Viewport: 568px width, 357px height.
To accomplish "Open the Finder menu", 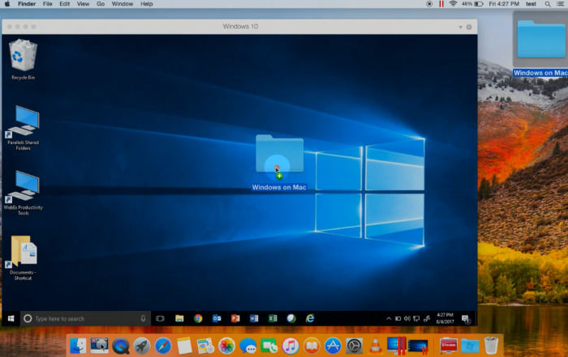I will pos(27,4).
